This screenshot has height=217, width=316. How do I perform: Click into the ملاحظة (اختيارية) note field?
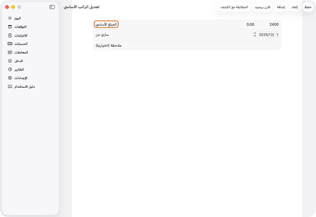187,45
